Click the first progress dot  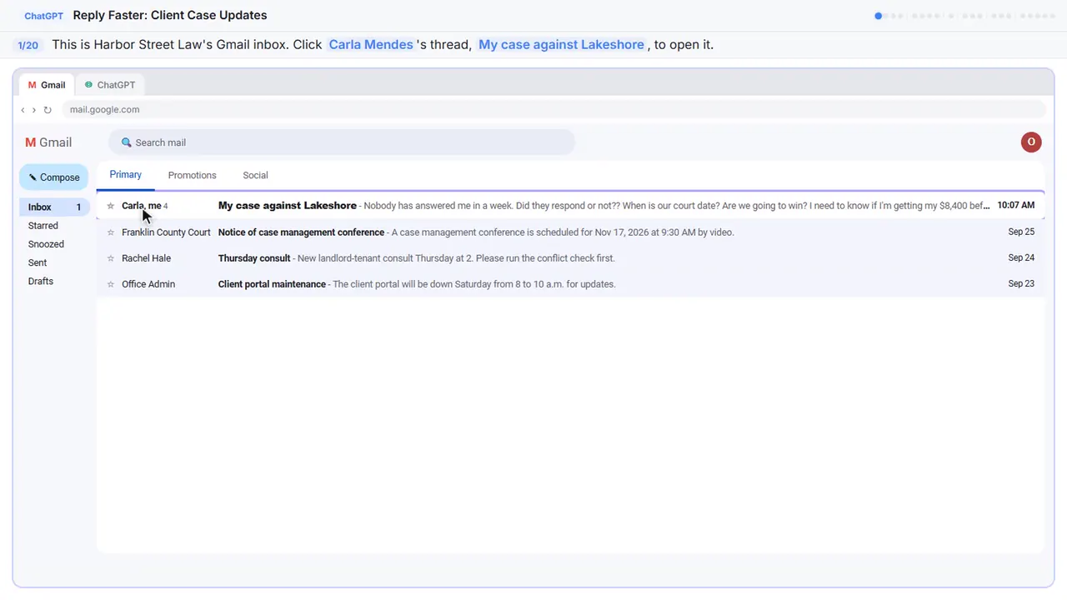878,16
